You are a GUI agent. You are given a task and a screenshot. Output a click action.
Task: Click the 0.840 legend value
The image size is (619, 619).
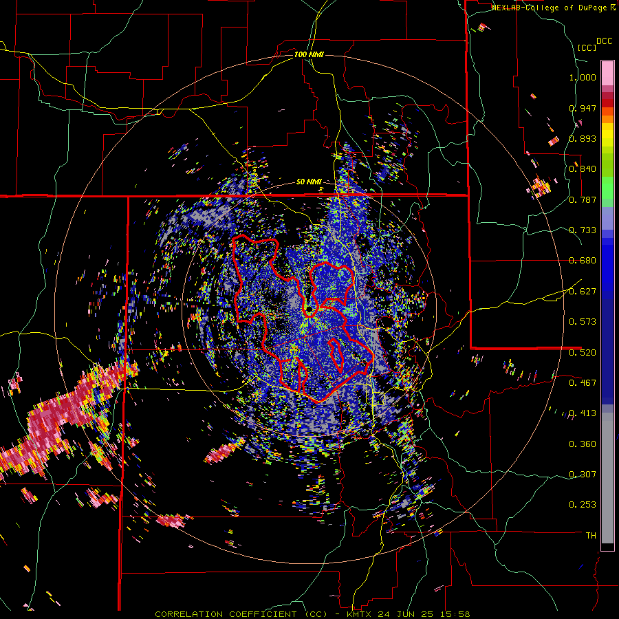(583, 169)
